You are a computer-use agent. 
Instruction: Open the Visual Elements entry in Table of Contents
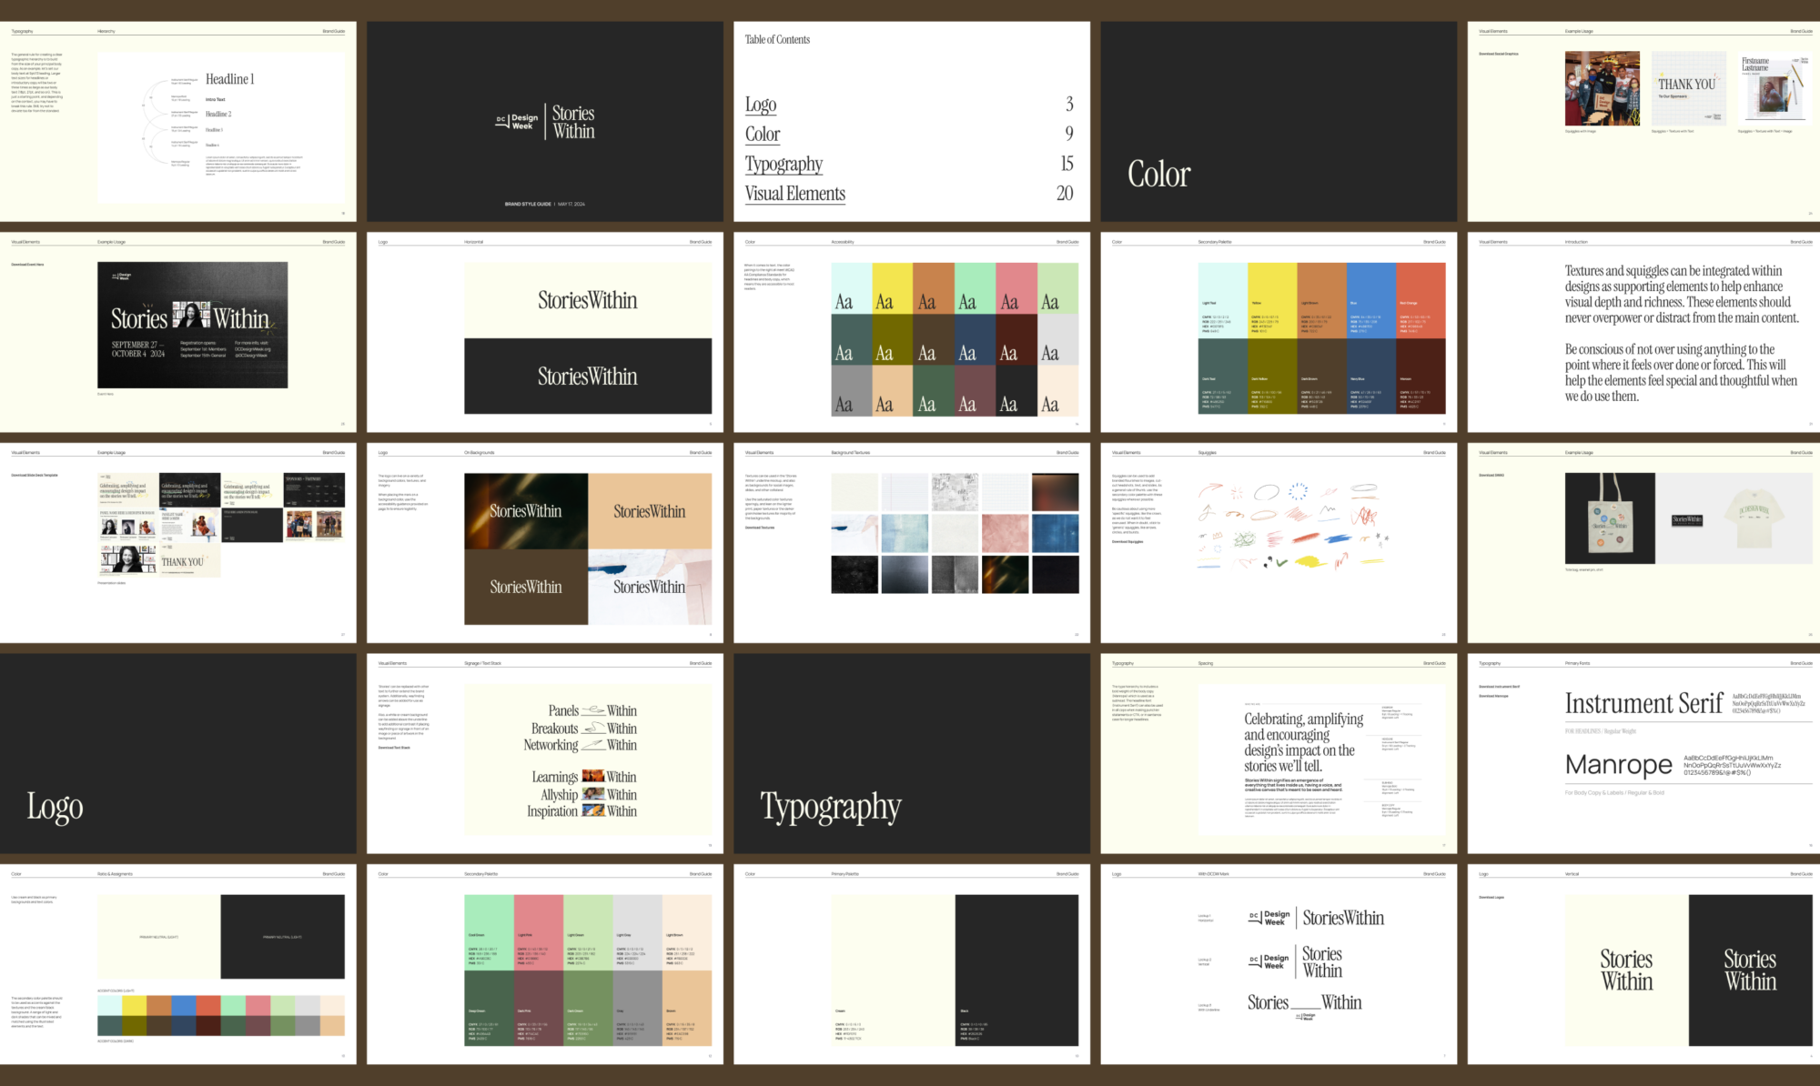(795, 194)
